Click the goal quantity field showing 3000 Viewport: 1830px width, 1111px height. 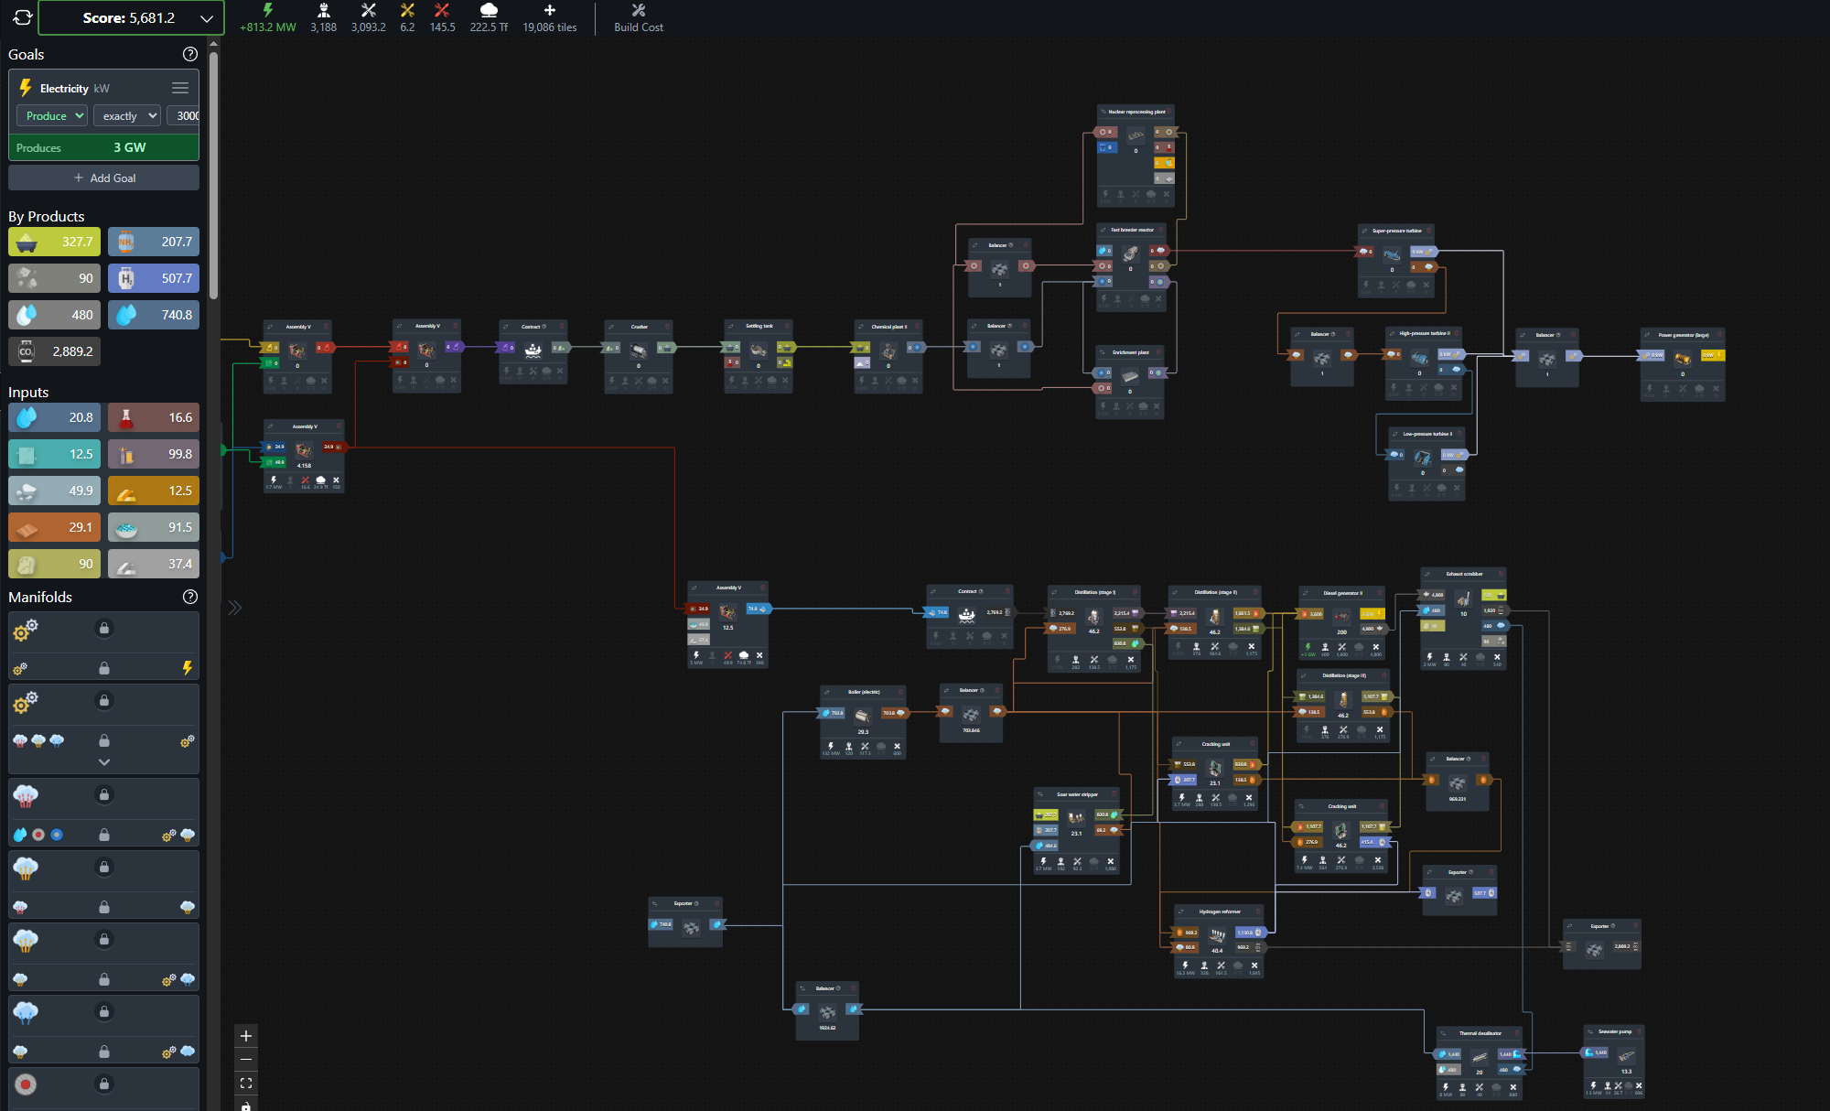coord(186,115)
